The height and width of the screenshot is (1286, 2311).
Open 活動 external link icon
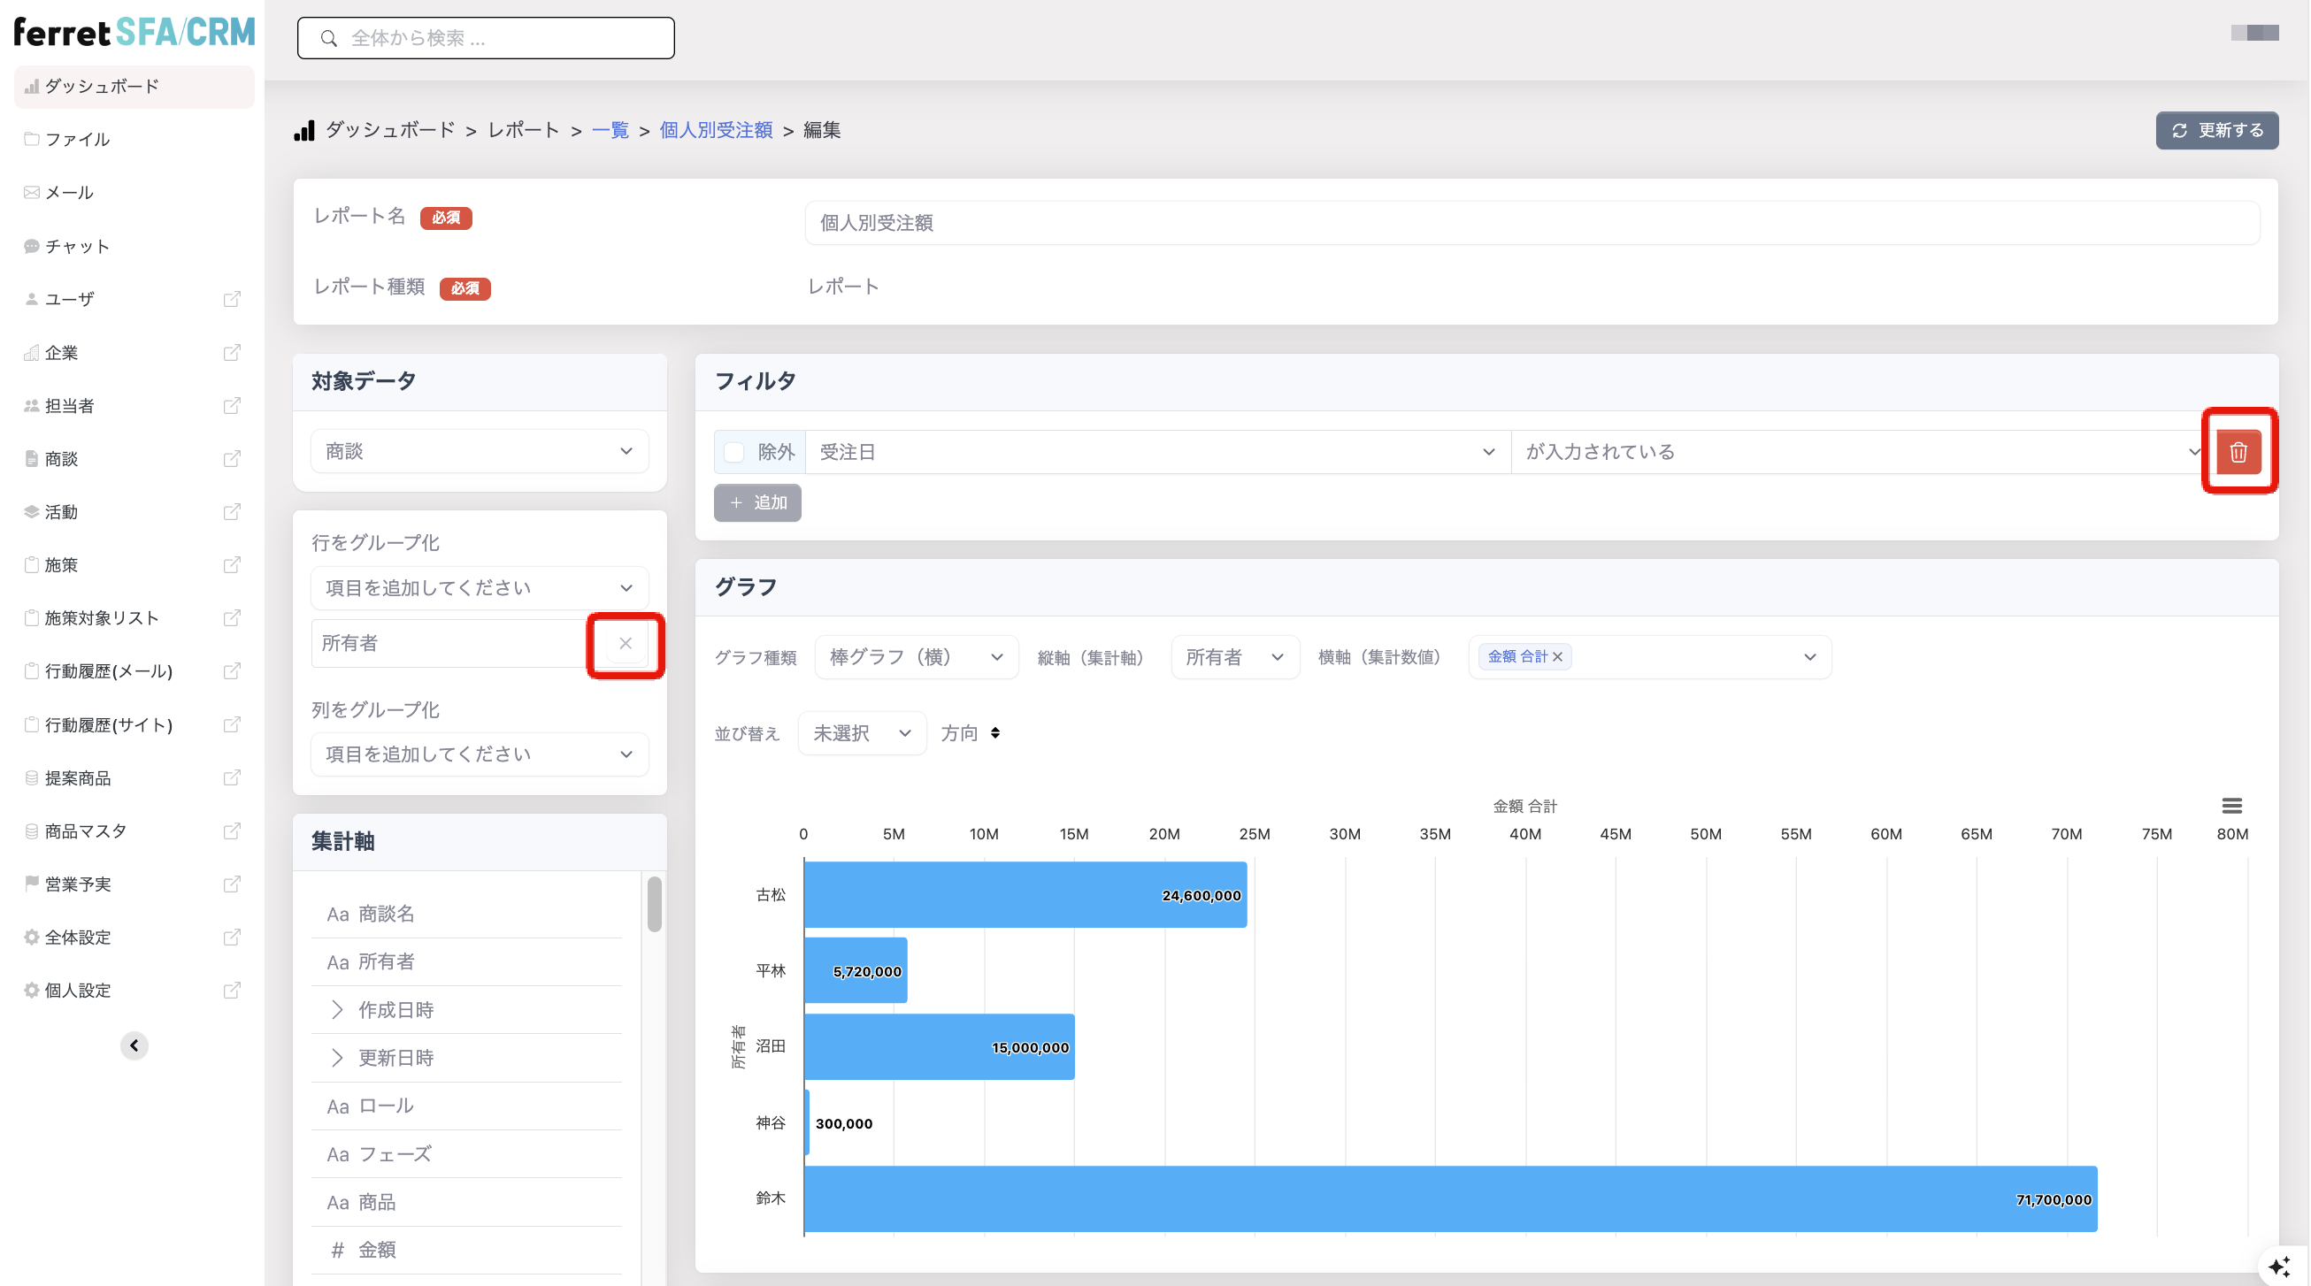[x=232, y=511]
